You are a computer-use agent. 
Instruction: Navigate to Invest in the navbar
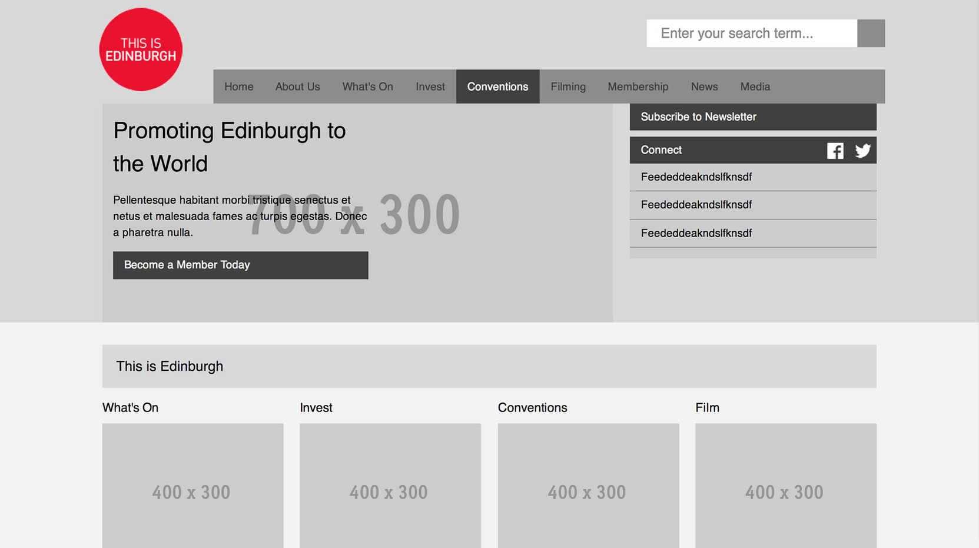[x=430, y=87]
